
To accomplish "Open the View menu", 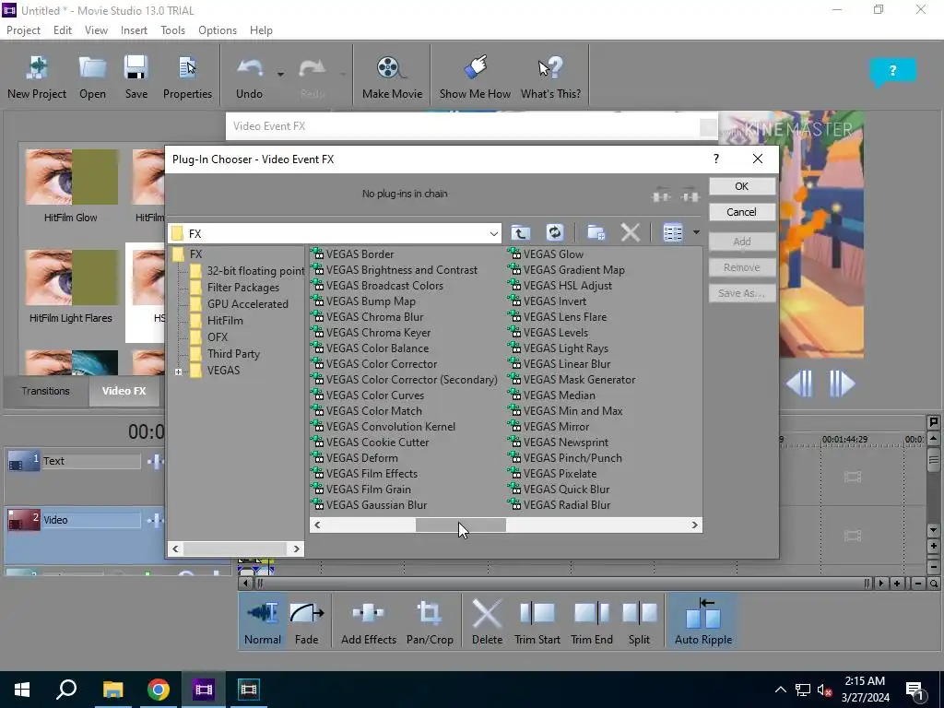I will (96, 30).
